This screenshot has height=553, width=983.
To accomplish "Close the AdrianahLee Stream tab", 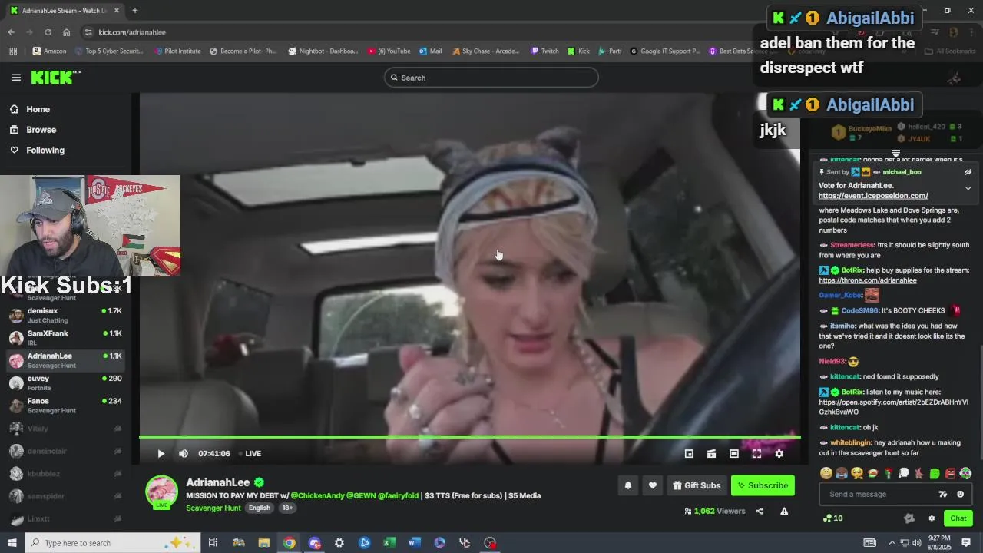I will coord(117,11).
